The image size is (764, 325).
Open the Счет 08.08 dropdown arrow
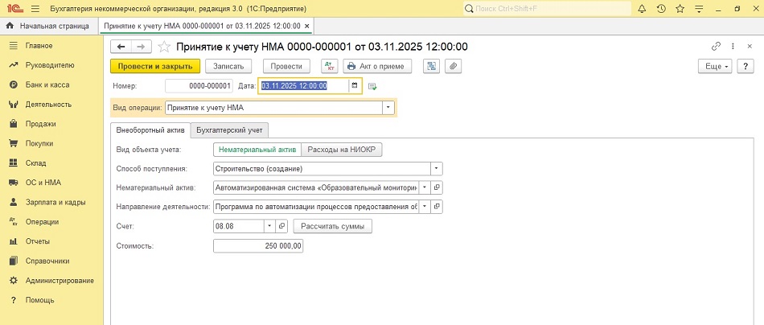click(269, 227)
